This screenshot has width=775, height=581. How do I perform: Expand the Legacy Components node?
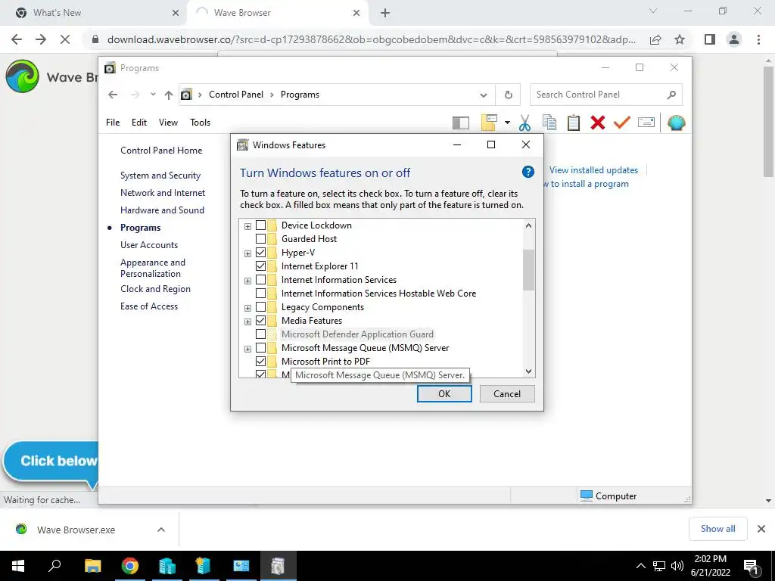click(247, 308)
